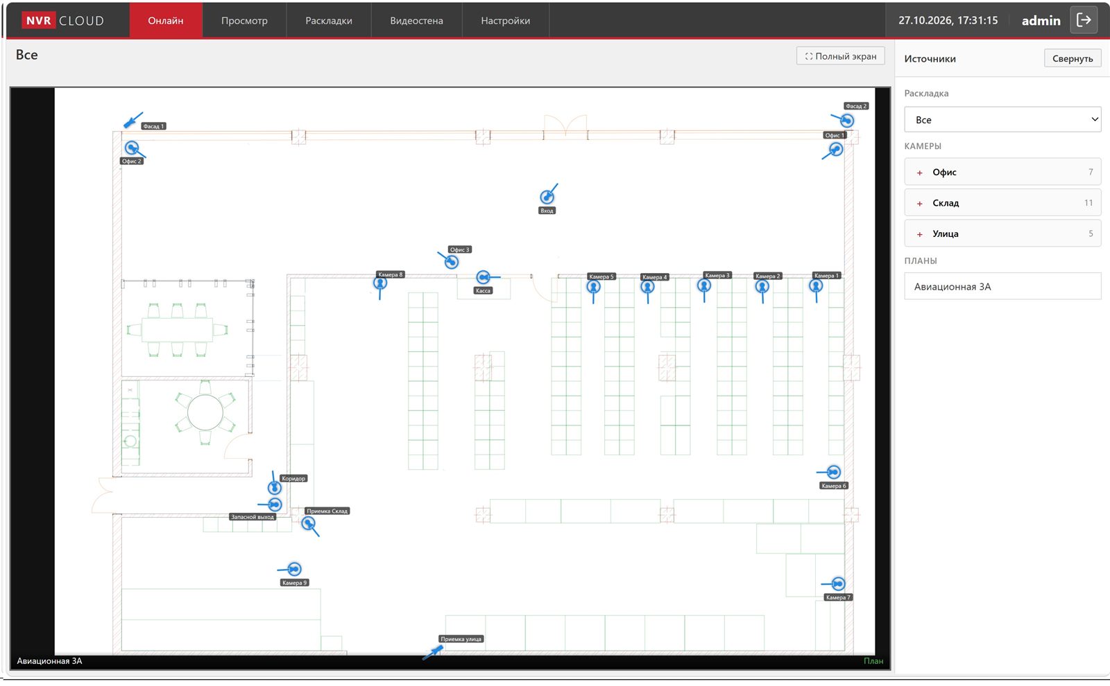1110x686 pixels.
Task: Open the Запасной выход camera icon
Action: click(x=275, y=504)
